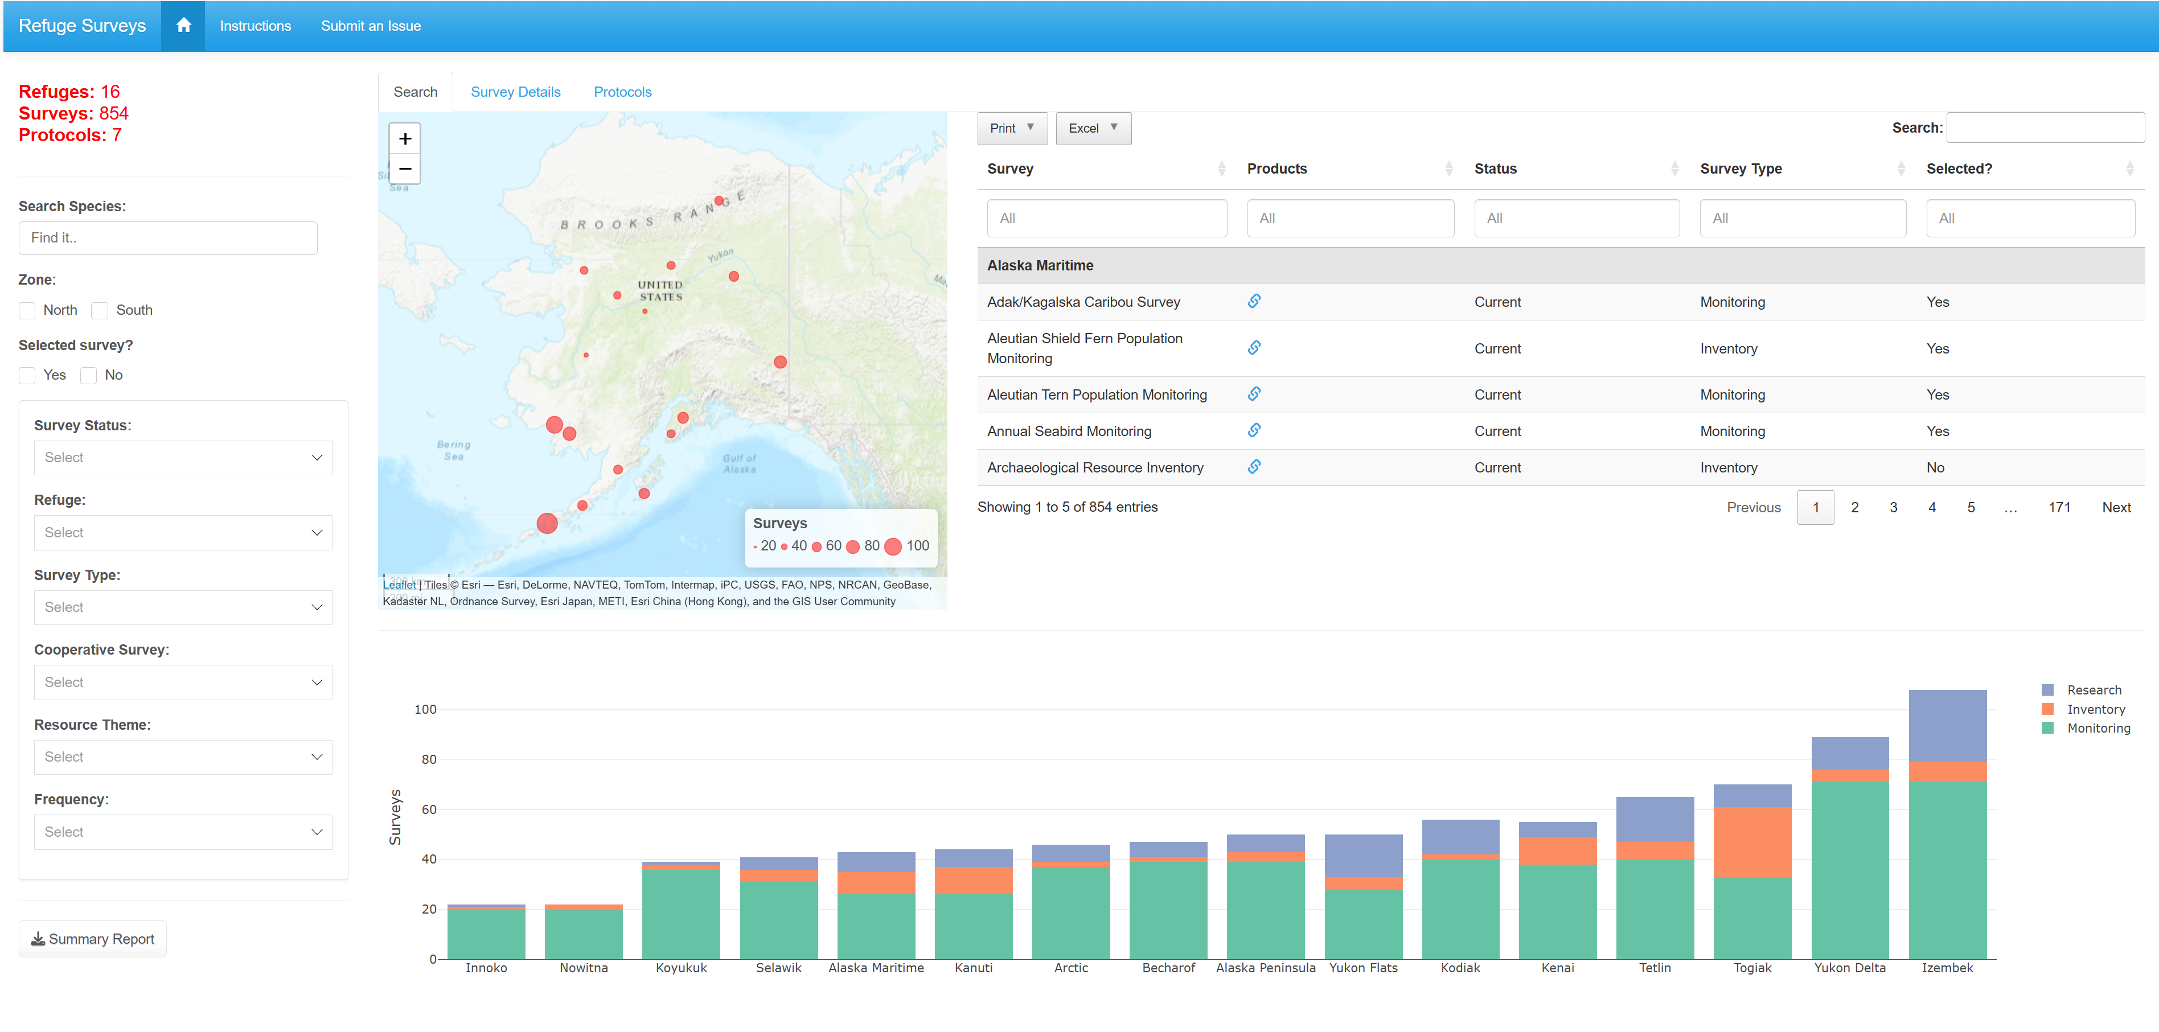Open the Instructions menu item
2159x1032 pixels.
tap(255, 25)
